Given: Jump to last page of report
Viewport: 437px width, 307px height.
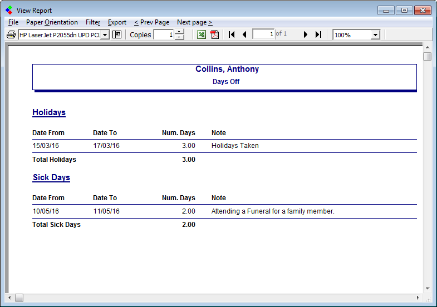Looking at the screenshot, I should tap(318, 34).
